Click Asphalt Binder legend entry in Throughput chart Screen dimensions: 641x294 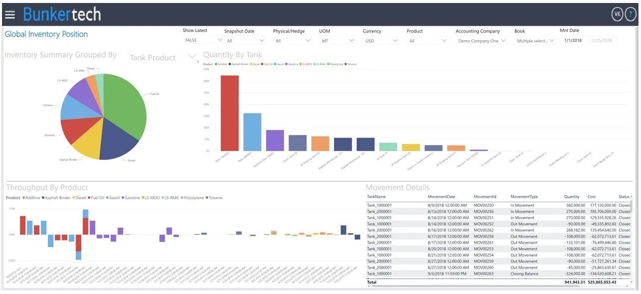[x=57, y=198]
